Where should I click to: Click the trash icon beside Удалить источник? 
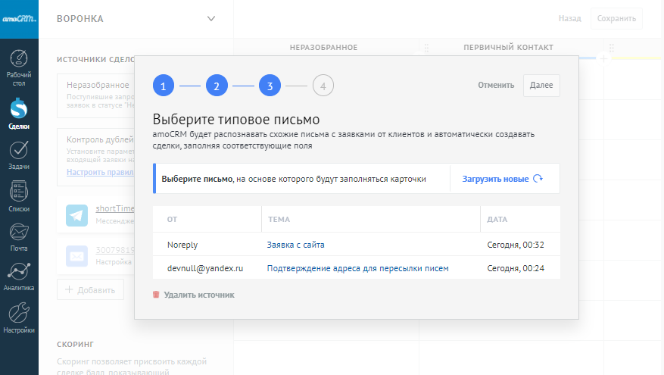coord(156,295)
